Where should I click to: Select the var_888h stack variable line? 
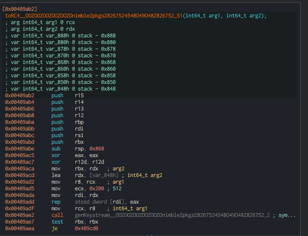[x=60, y=36]
